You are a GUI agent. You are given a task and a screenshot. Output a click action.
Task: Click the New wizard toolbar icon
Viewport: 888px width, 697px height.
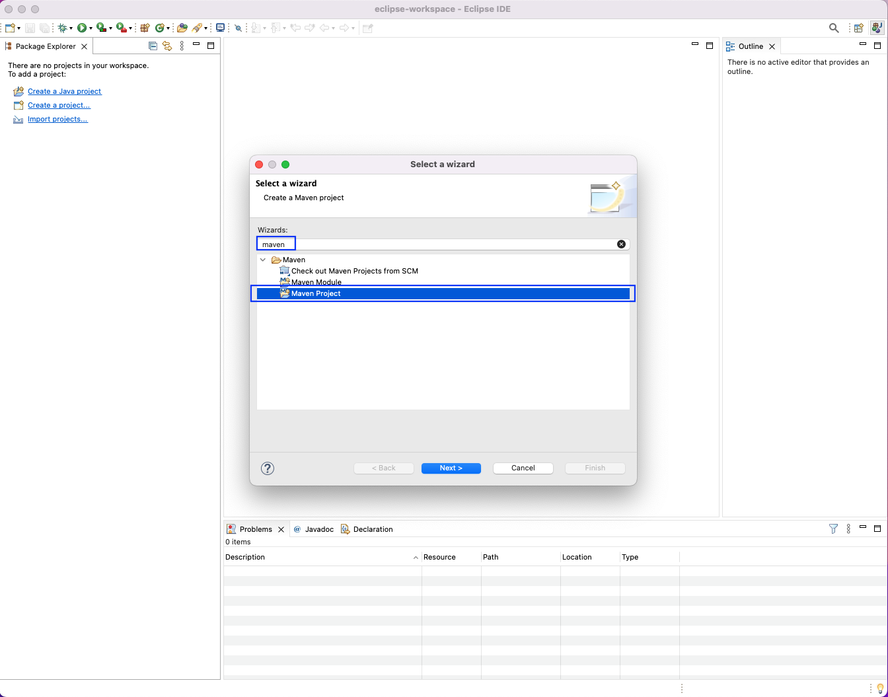(10, 28)
